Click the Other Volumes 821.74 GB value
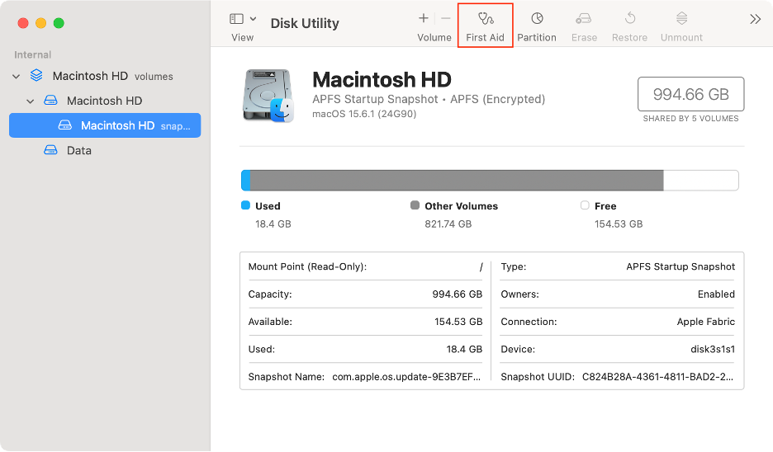Screen dimensions: 773x452 (448, 224)
